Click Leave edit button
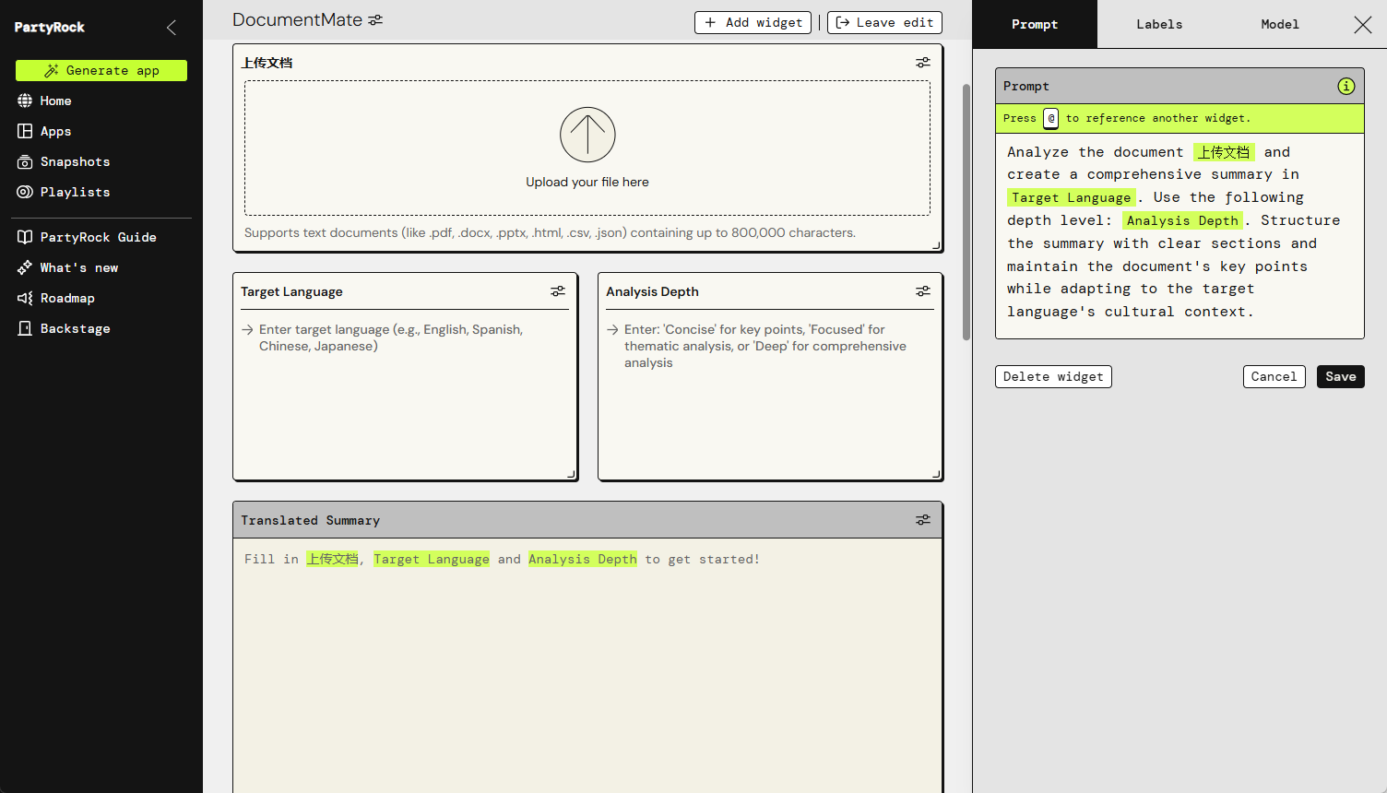The width and height of the screenshot is (1387, 793). pos(884,22)
